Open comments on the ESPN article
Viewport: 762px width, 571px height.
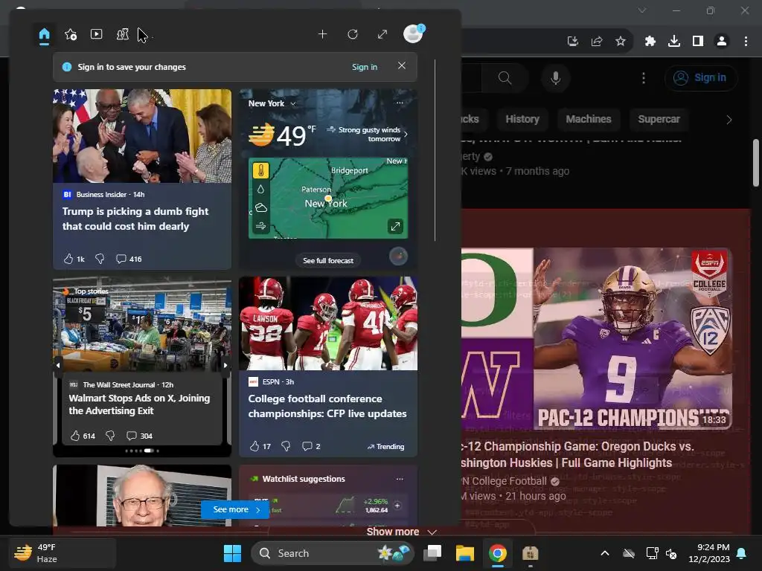pyautogui.click(x=311, y=446)
